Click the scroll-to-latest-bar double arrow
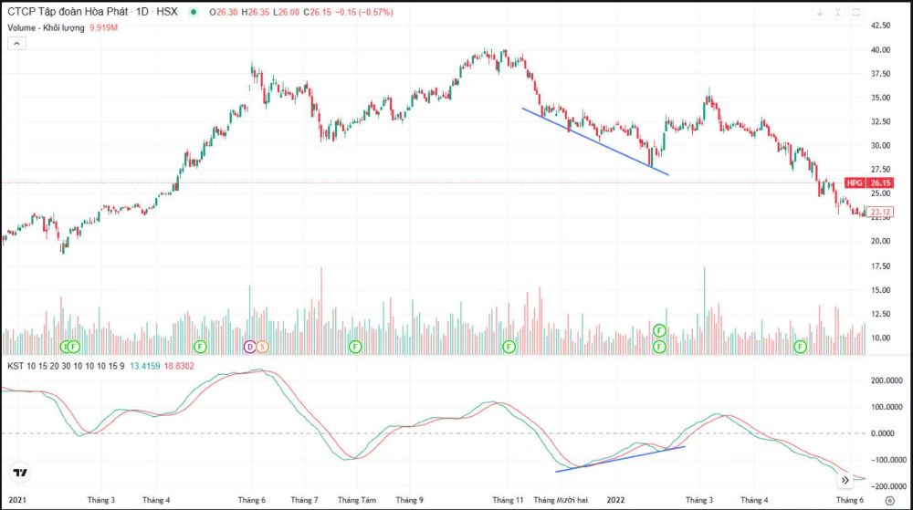The width and height of the screenshot is (913, 510). (845, 480)
